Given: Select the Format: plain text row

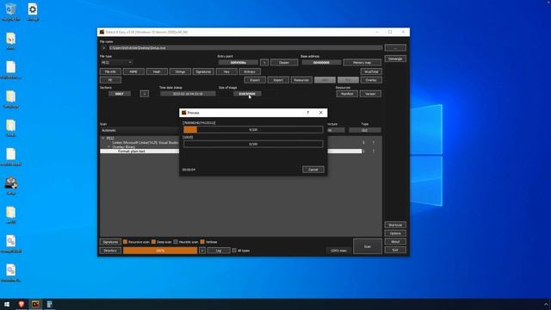Looking at the screenshot, I should click(231, 152).
